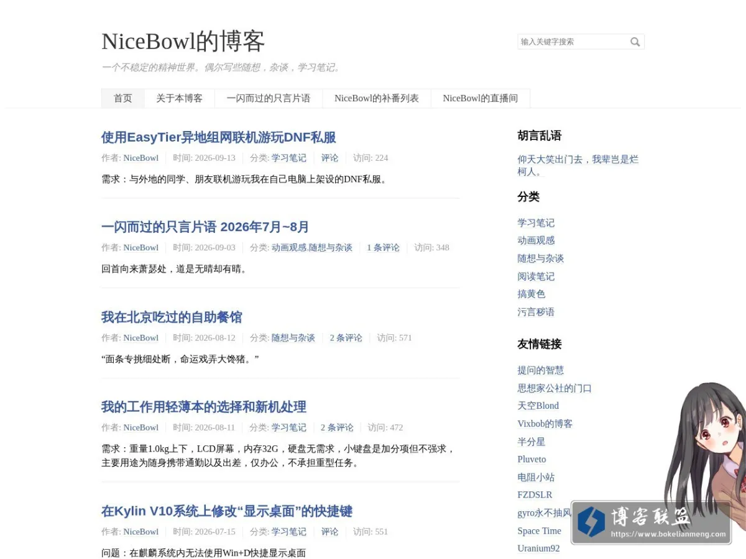This screenshot has width=746, height=559.
Task: Click 学习笔记 category on the 轻薄本 post
Action: click(289, 427)
